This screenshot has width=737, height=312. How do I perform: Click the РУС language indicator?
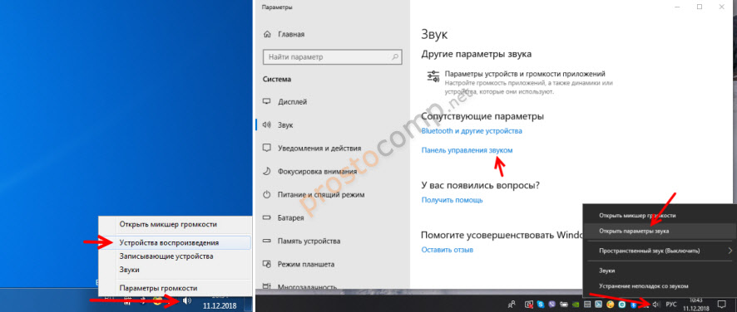pyautogui.click(x=671, y=304)
